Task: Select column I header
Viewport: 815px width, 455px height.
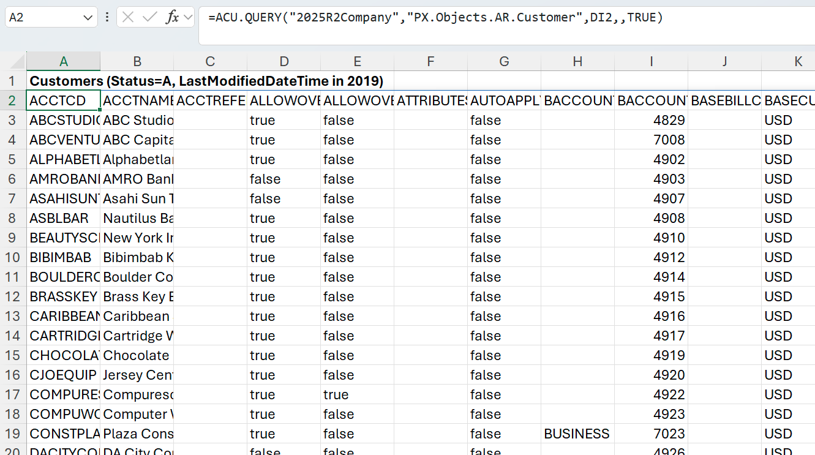Action: tap(651, 61)
